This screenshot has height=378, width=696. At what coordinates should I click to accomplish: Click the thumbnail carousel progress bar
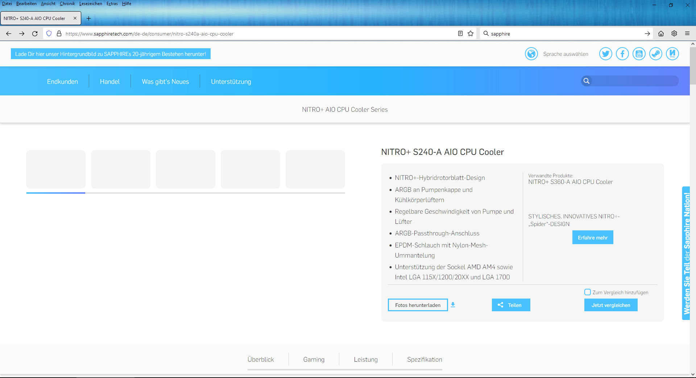pos(186,193)
